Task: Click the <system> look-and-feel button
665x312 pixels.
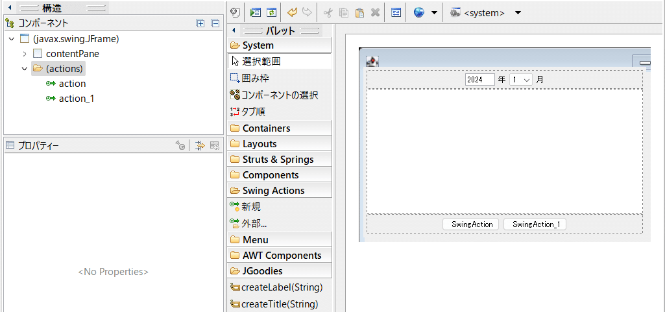Action: click(478, 13)
